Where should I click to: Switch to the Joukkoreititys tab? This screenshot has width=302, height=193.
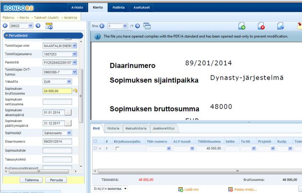point(164,128)
